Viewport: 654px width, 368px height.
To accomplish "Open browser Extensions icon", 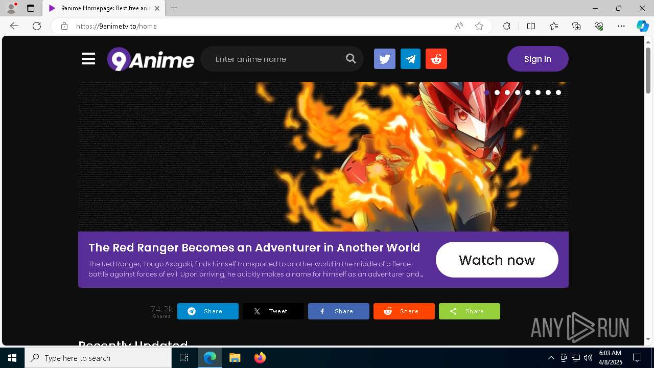I will (506, 26).
